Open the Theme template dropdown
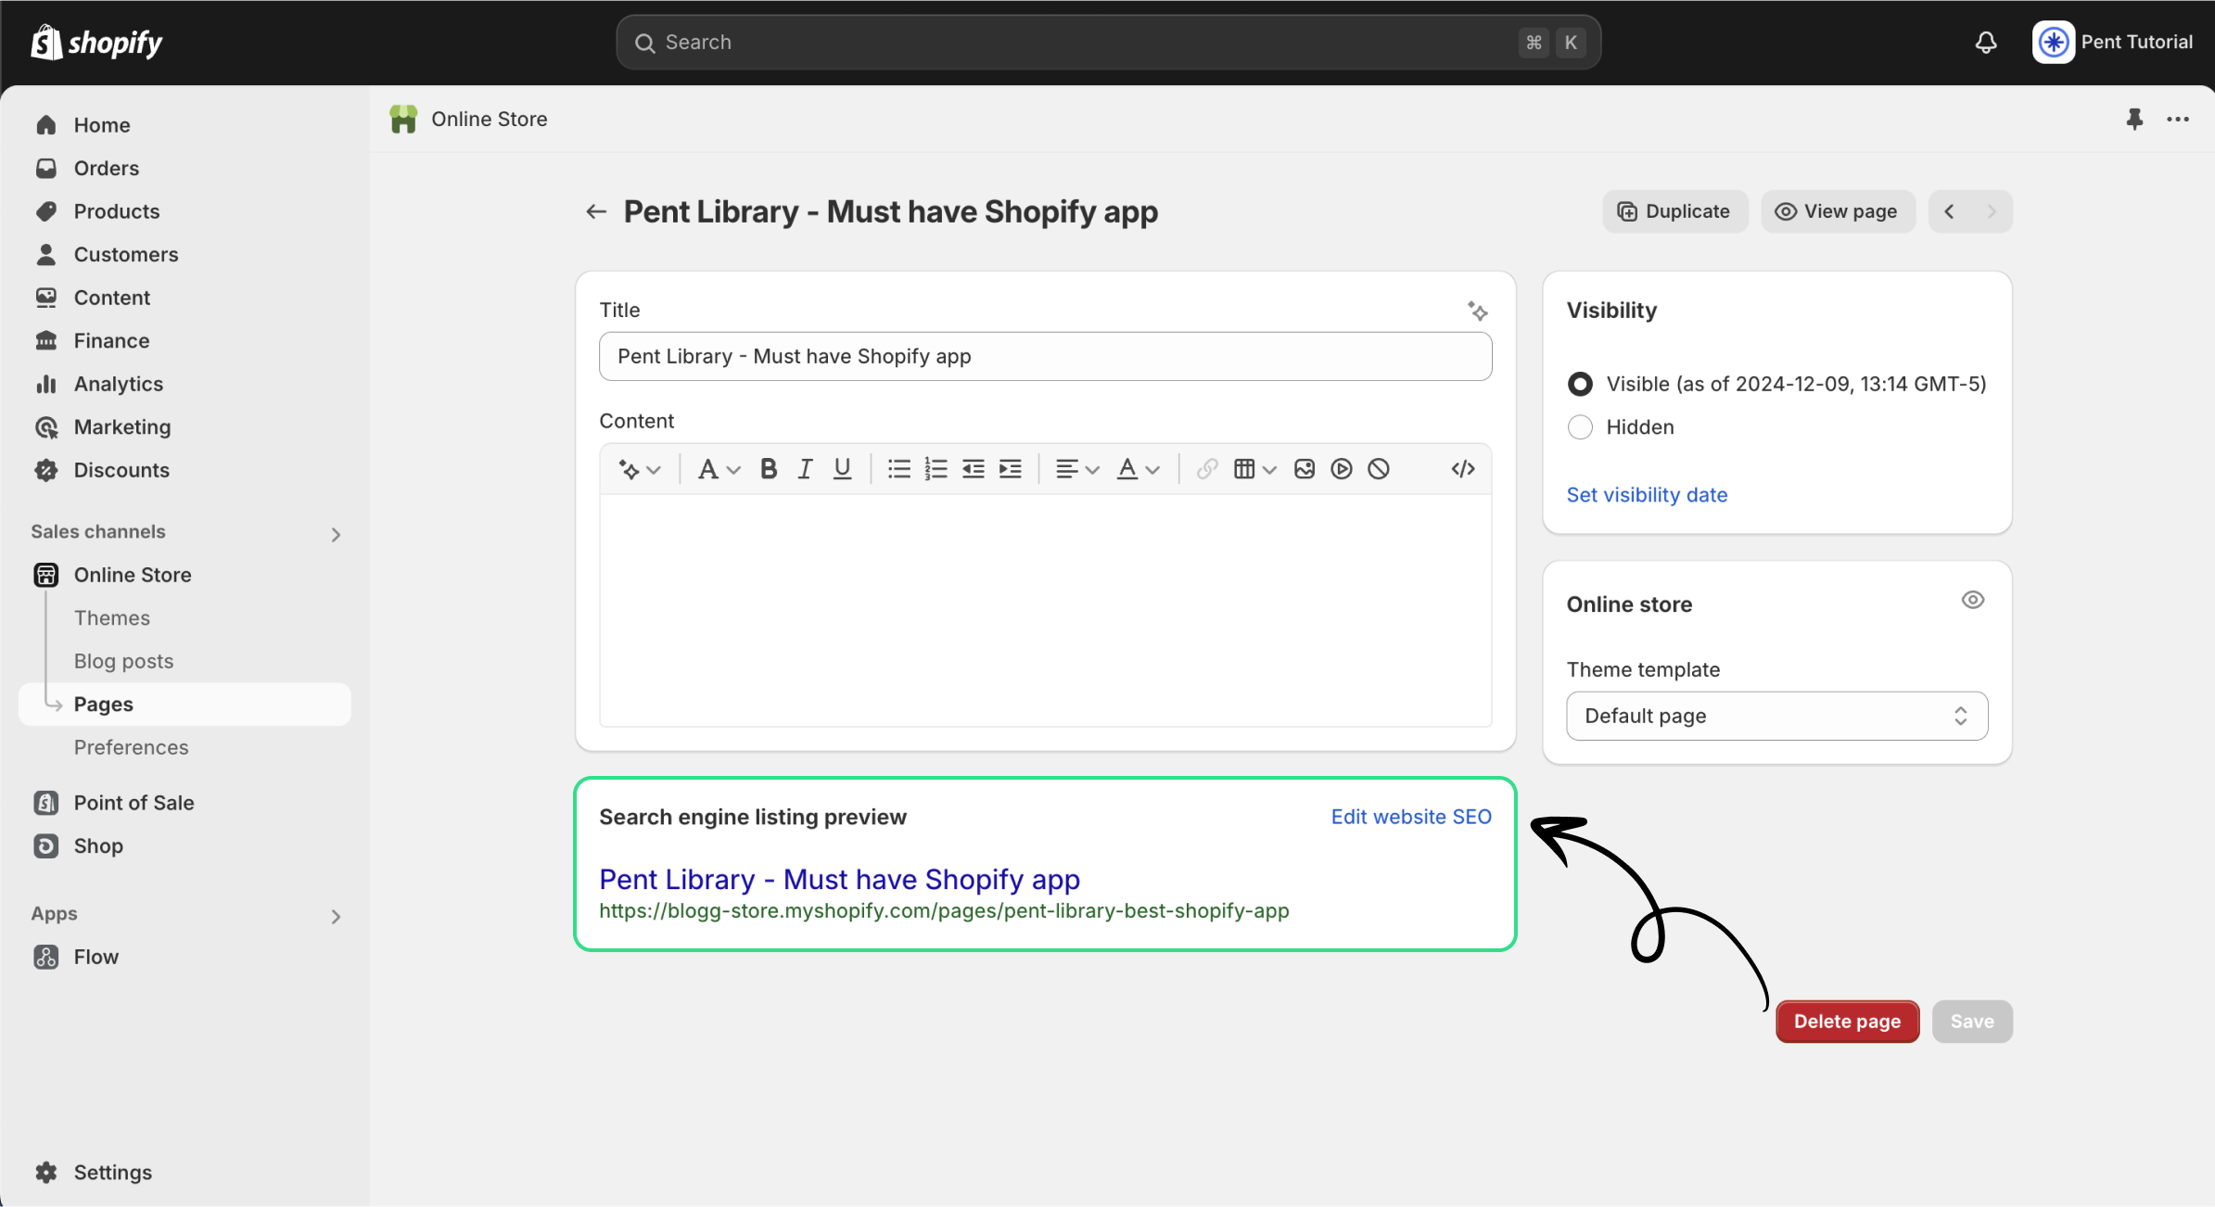Viewport: 2215px width, 1207px height. pyautogui.click(x=1776, y=716)
